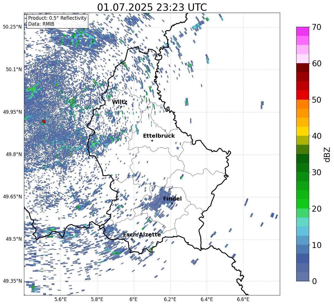Click the 50.25°N latitude label
This screenshot has height=305, width=334.
point(12,27)
